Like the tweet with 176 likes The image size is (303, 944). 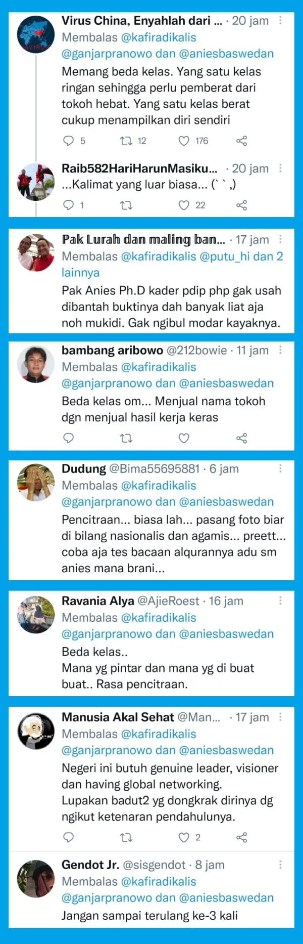click(184, 141)
